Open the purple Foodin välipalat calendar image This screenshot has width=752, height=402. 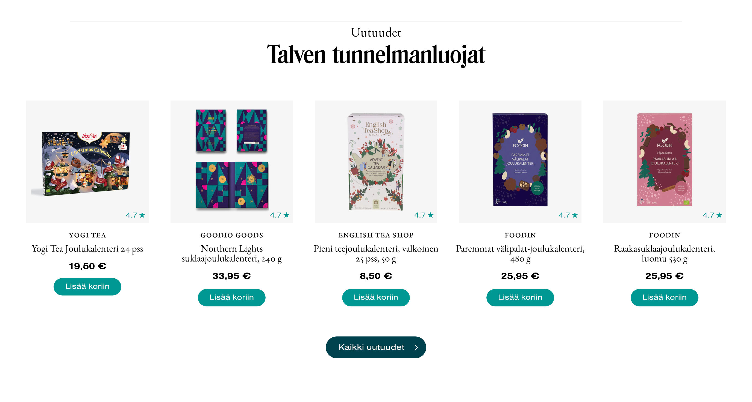pos(520,162)
